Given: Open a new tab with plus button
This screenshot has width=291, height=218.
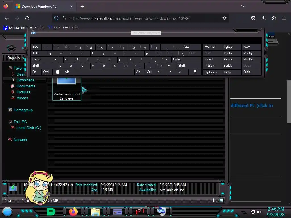Looking at the screenshot, I should coord(82,7).
